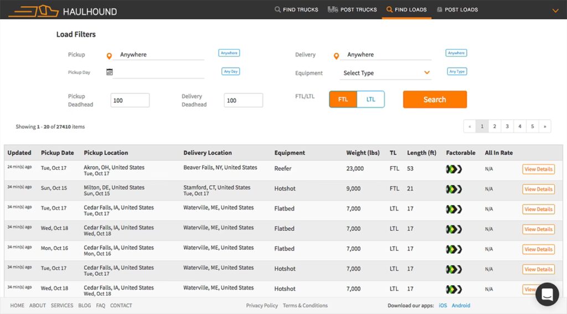
Task: Click the magnifier icon beside Find Trucks
Action: point(277,9)
